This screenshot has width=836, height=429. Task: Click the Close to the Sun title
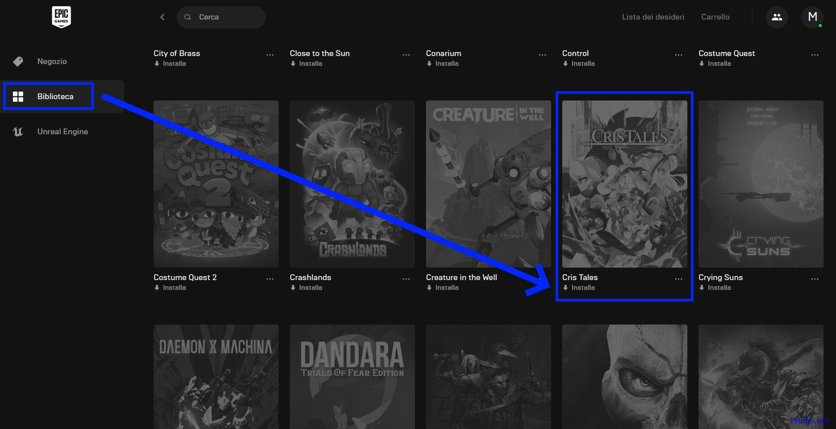click(x=320, y=53)
